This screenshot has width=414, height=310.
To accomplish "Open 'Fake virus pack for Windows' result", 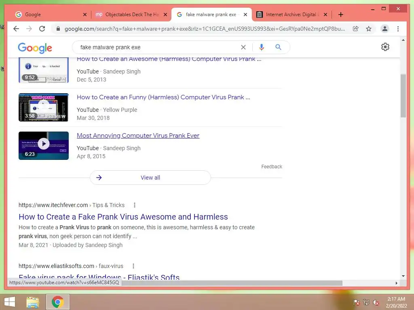I will (99, 277).
